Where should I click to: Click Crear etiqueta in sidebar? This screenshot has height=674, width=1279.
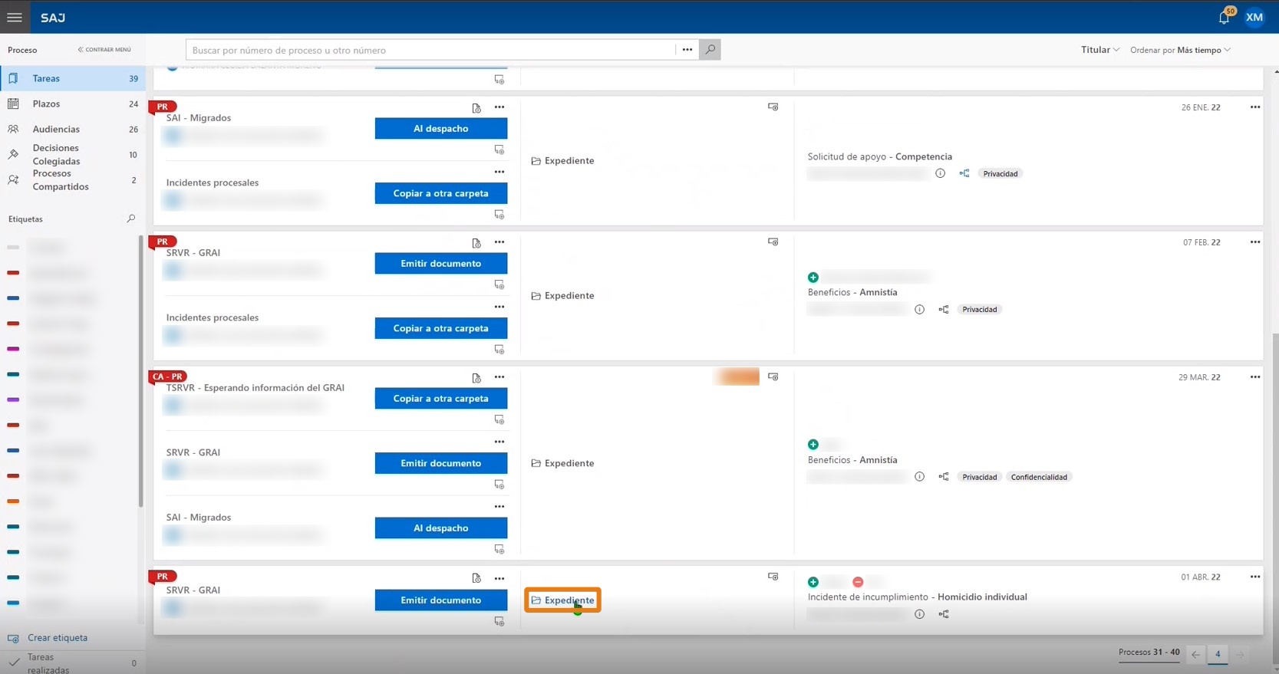click(x=58, y=638)
